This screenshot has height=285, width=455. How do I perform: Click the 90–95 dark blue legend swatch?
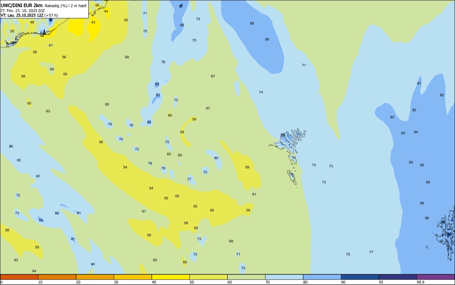(360, 277)
